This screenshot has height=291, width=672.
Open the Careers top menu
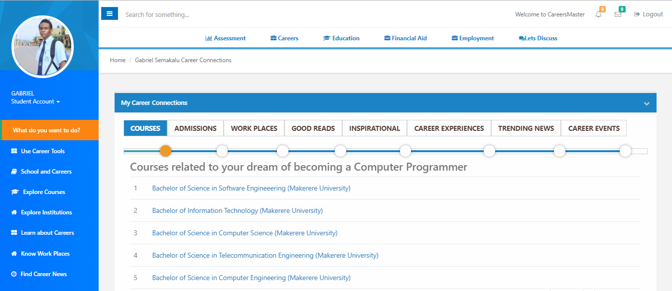click(284, 38)
